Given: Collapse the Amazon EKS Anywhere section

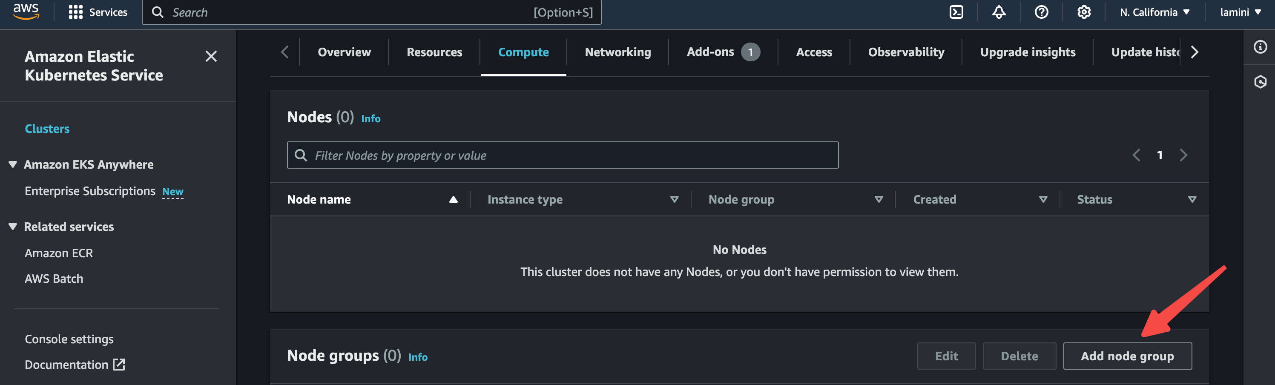Looking at the screenshot, I should pos(13,164).
